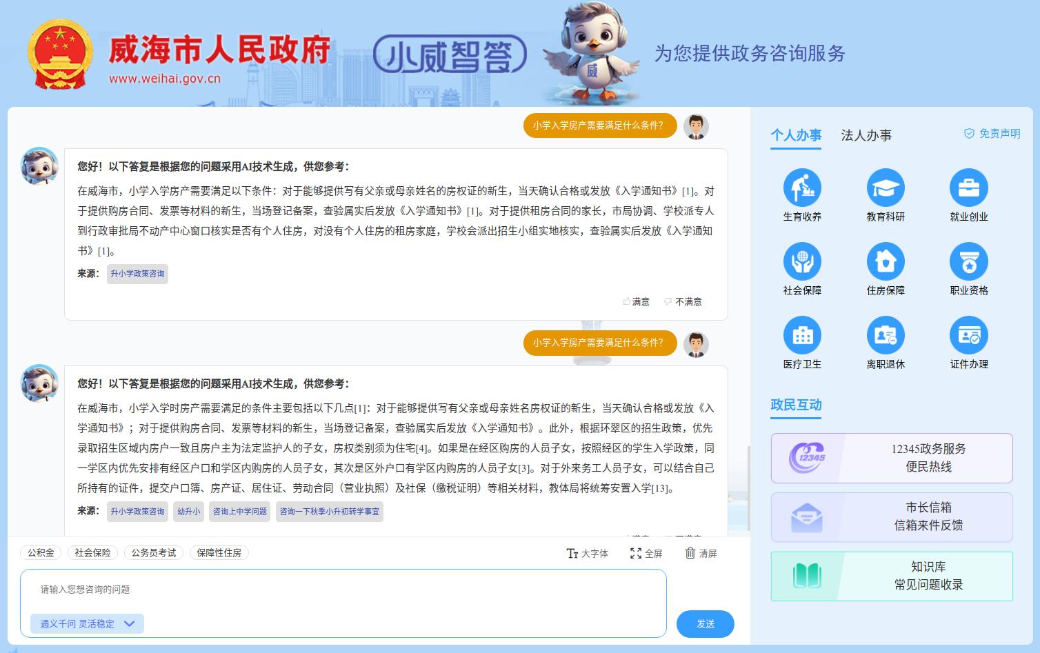The image size is (1040, 653).
Task: Open the 离职退休 service icon
Action: pyautogui.click(x=886, y=336)
